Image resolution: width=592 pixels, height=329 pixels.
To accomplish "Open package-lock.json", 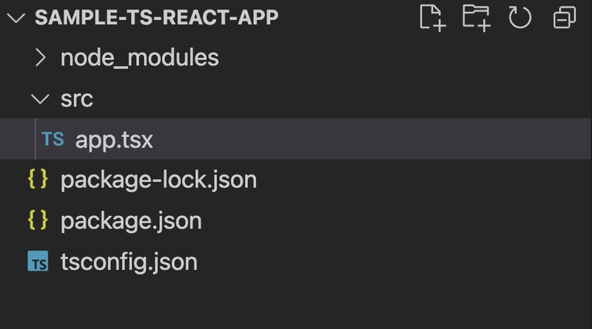I will click(158, 180).
